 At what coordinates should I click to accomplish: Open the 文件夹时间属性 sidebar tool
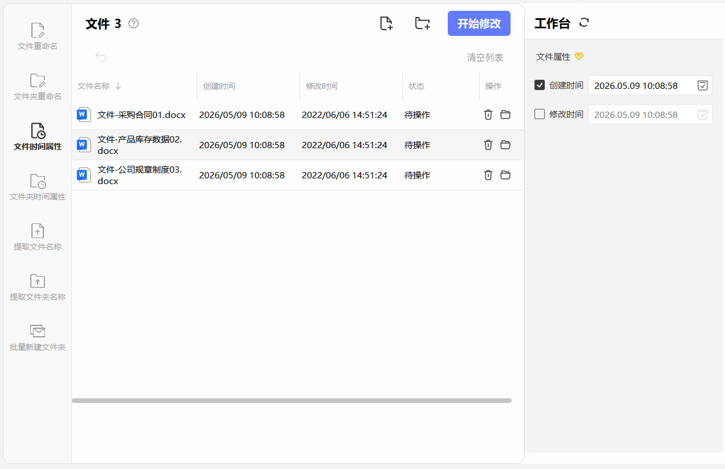(x=38, y=187)
